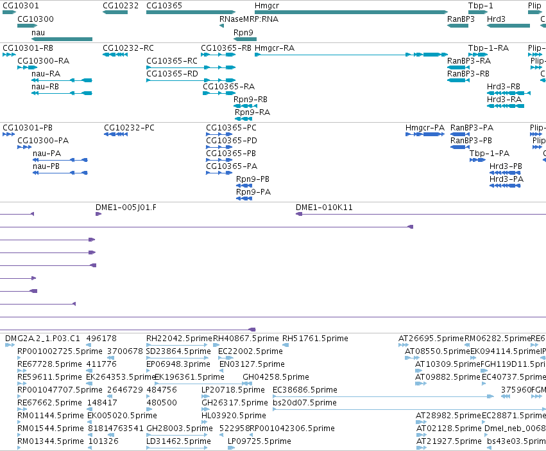The width and height of the screenshot is (546, 451).
Task: Click the DME1-010K11 clone label
Action: 324,208
